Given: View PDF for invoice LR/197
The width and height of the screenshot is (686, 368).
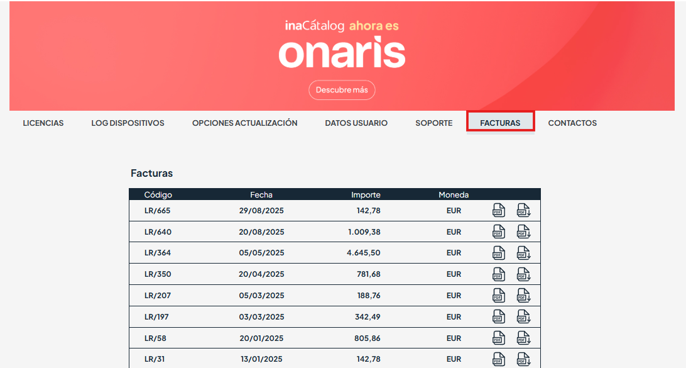Looking at the screenshot, I should pyautogui.click(x=499, y=317).
